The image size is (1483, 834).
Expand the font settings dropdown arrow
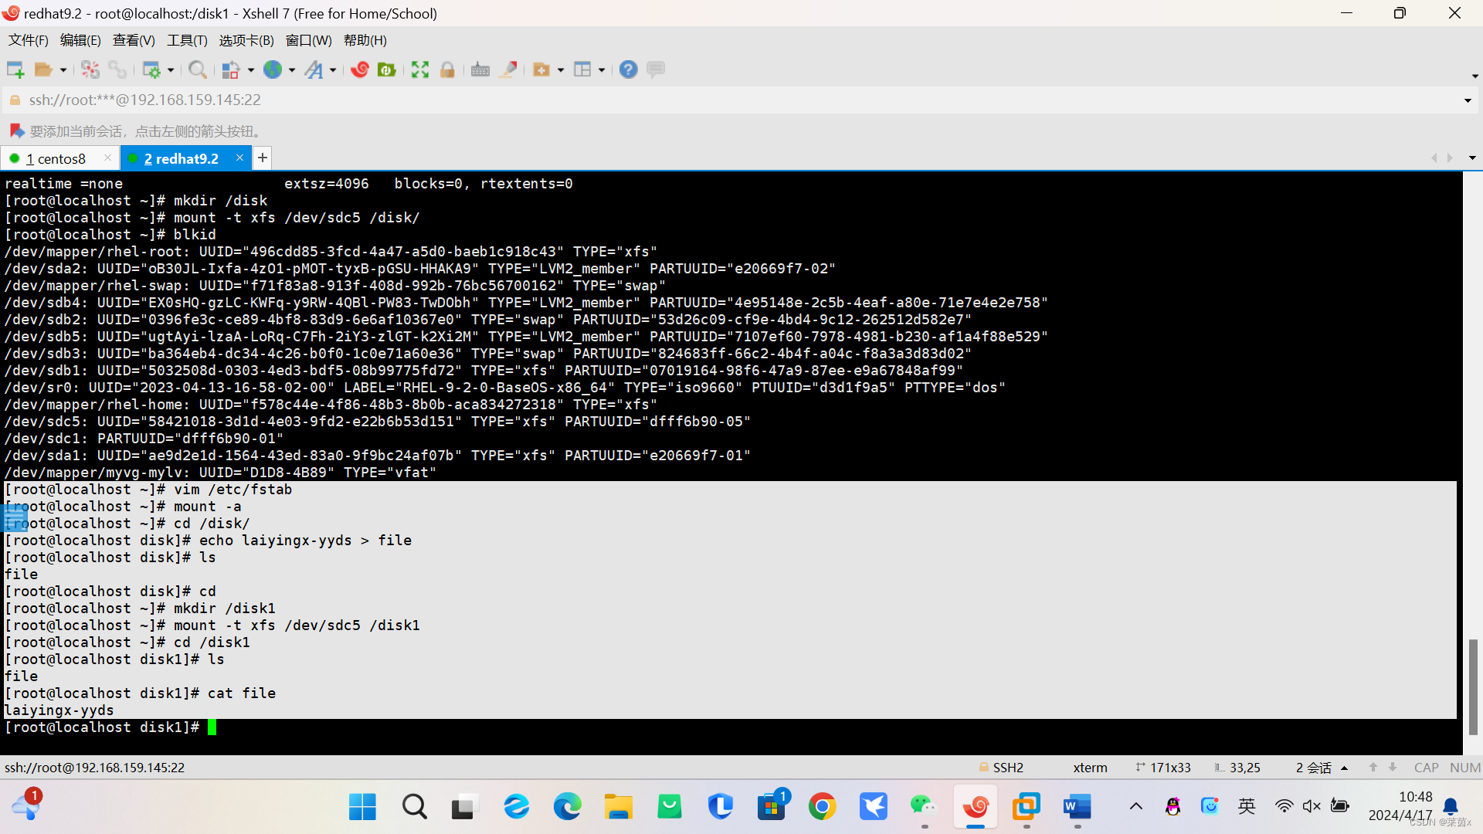[x=333, y=70]
